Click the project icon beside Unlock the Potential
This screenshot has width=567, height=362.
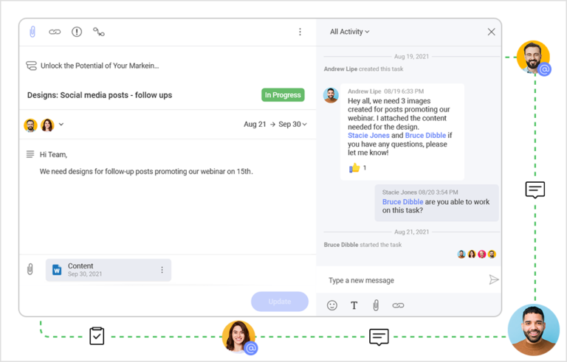(32, 66)
